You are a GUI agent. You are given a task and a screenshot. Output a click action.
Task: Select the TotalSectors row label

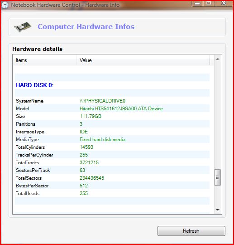coord(29,178)
